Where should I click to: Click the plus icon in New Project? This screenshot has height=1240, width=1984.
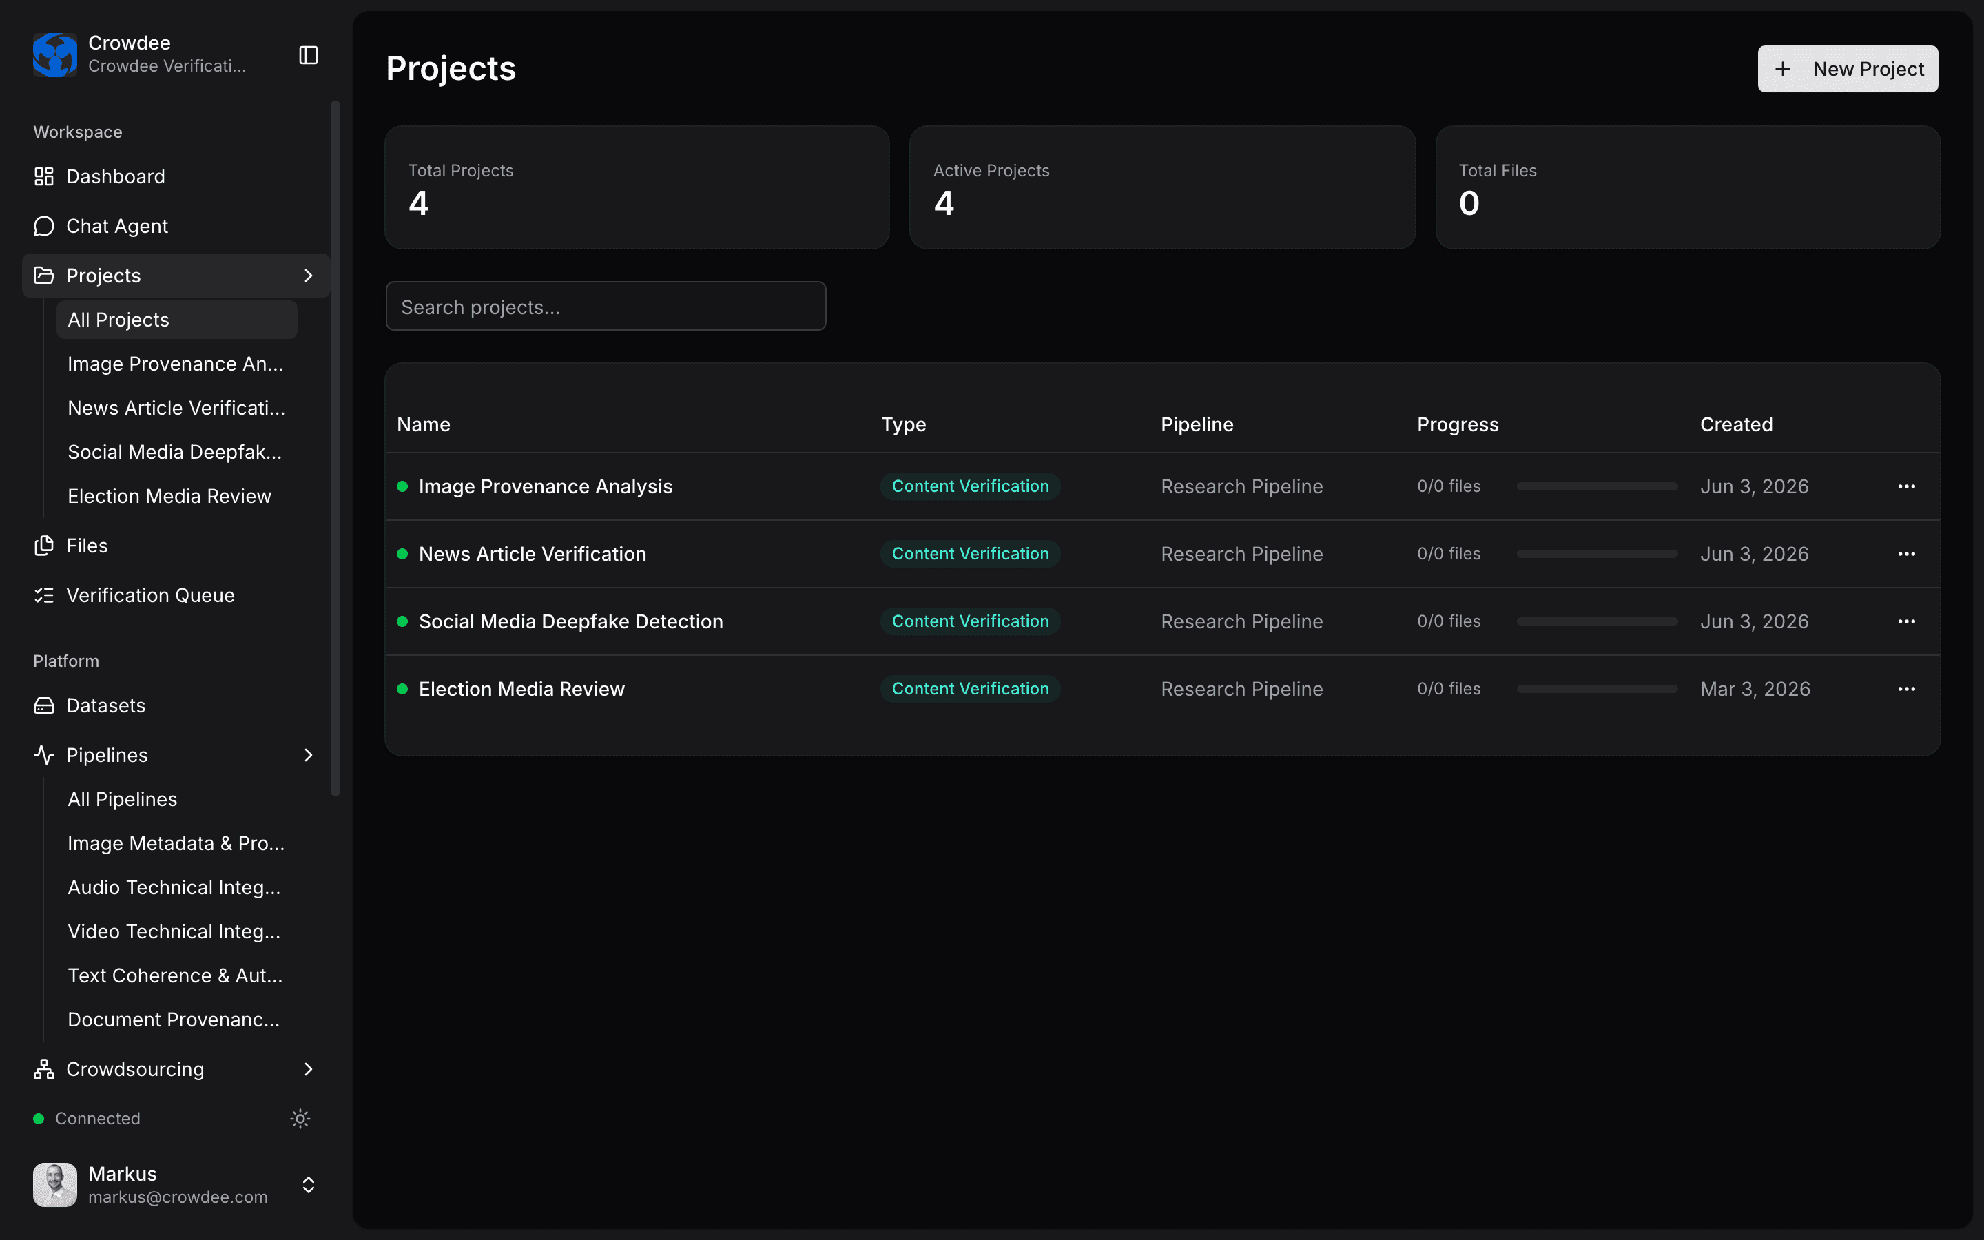click(1783, 69)
